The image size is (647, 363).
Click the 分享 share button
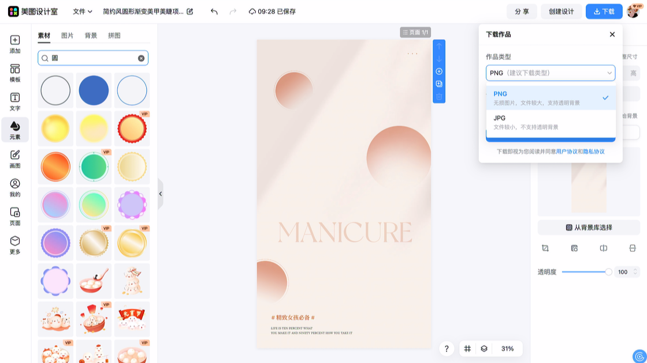522,12
